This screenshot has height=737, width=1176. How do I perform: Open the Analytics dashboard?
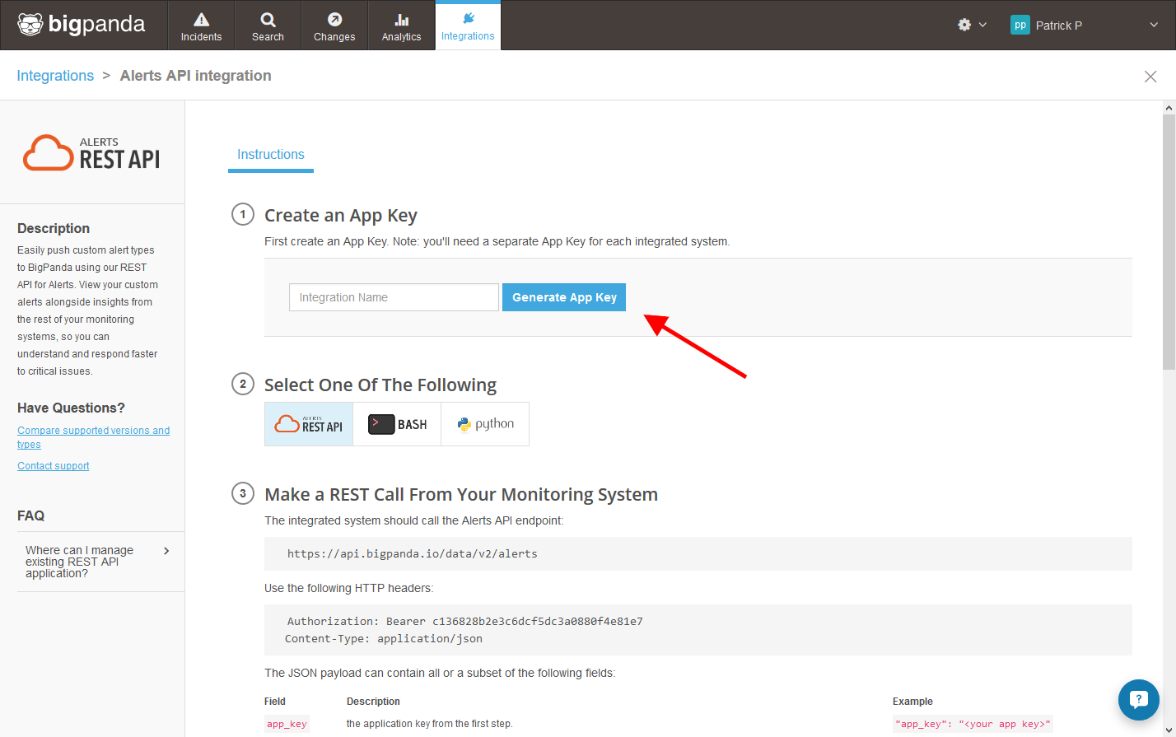pos(401,26)
